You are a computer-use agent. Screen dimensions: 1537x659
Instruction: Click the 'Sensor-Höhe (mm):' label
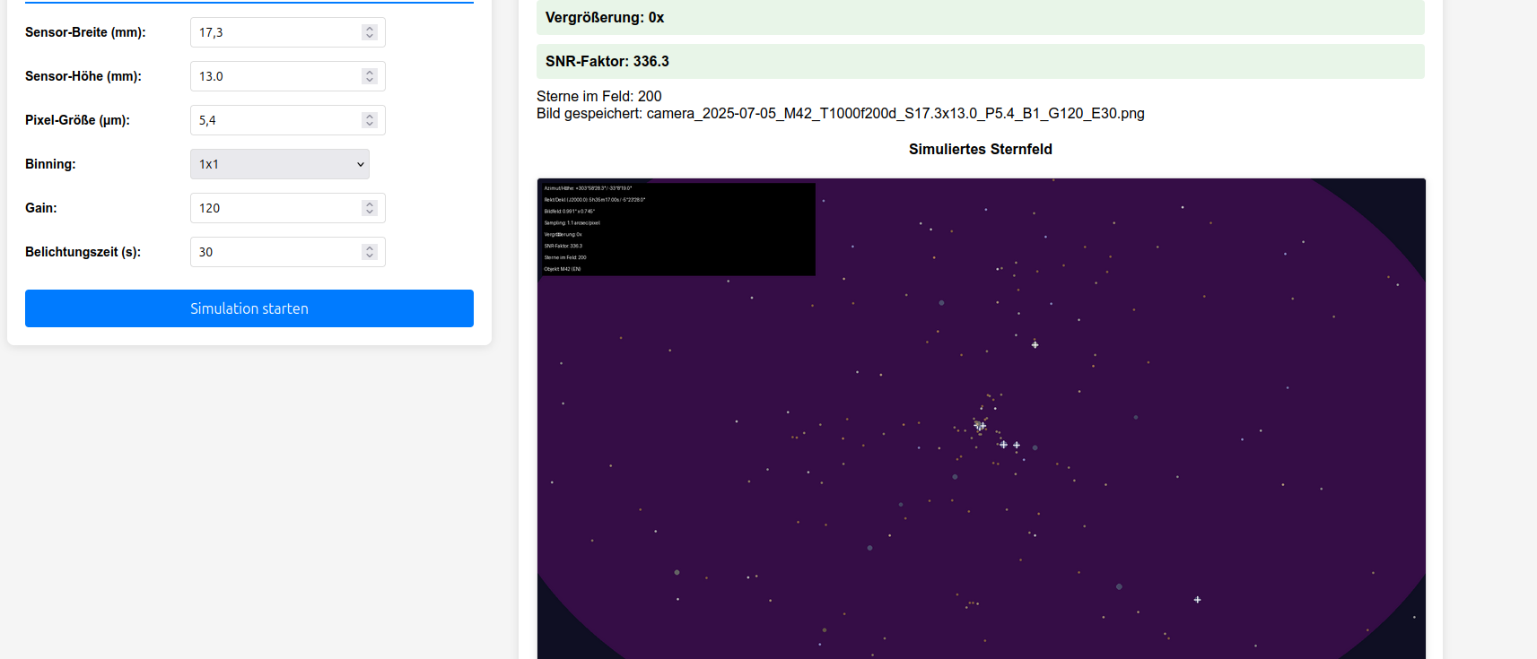pos(83,76)
